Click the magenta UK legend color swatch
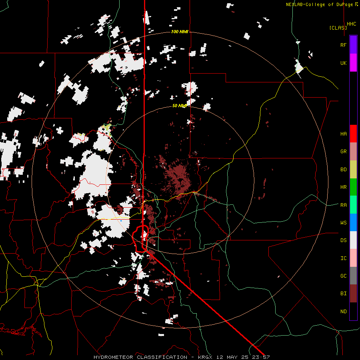The height and width of the screenshot is (360, 360). [353, 62]
